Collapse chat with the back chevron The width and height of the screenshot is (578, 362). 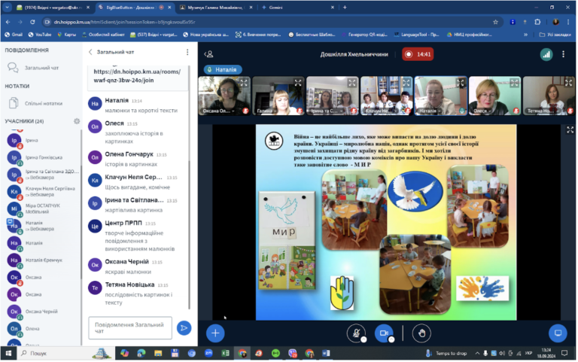(90, 52)
